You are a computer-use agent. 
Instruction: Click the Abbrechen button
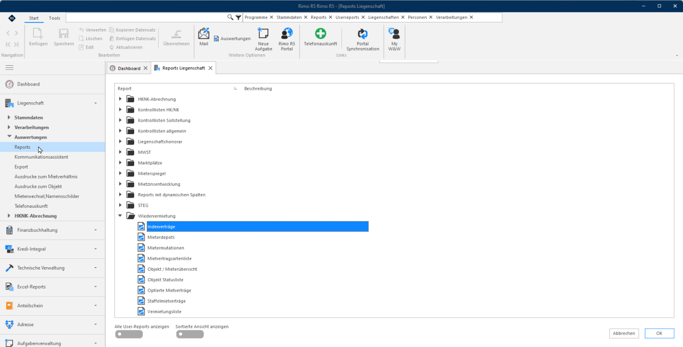(x=624, y=333)
